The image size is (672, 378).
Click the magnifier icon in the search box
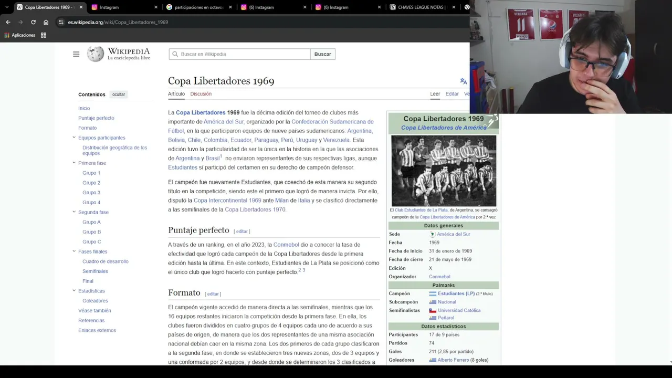click(x=175, y=54)
